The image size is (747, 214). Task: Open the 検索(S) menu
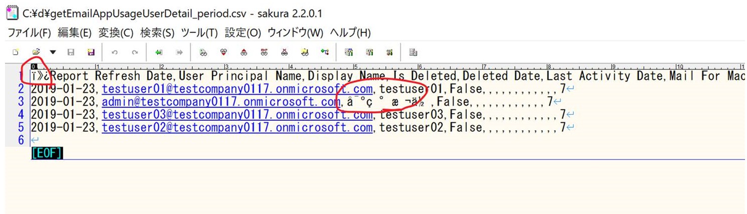[157, 33]
